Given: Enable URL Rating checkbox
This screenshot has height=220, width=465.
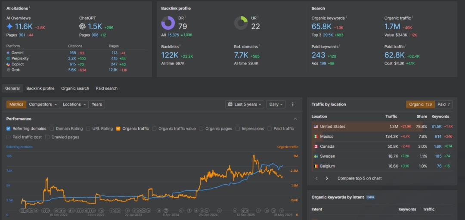Looking at the screenshot, I should click(x=88, y=129).
